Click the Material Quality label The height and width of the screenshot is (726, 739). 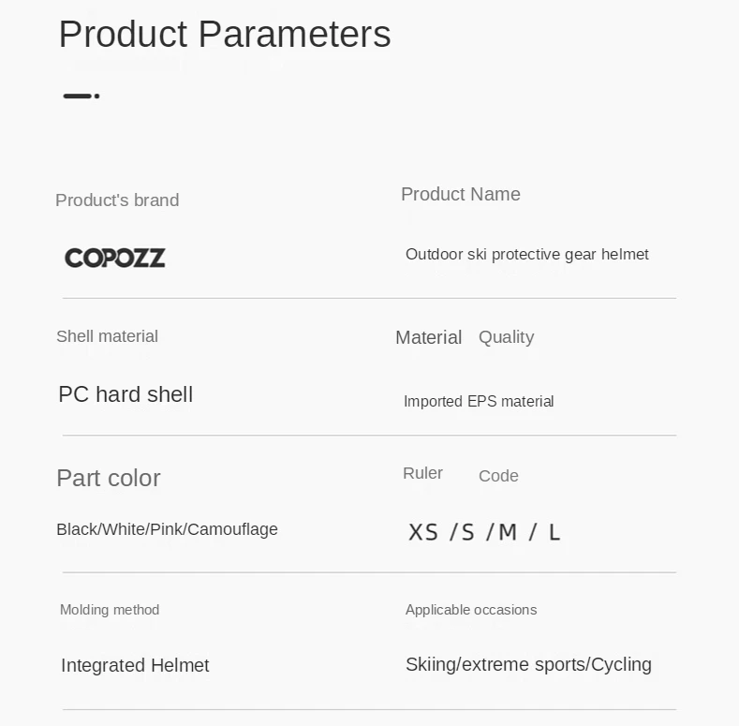pyautogui.click(x=465, y=337)
